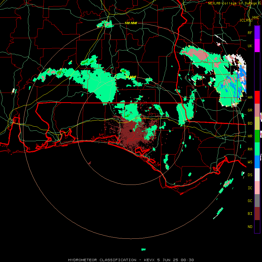262x262 pixels.
Task: Click the brown BI legend swatch
Action: tap(257, 214)
